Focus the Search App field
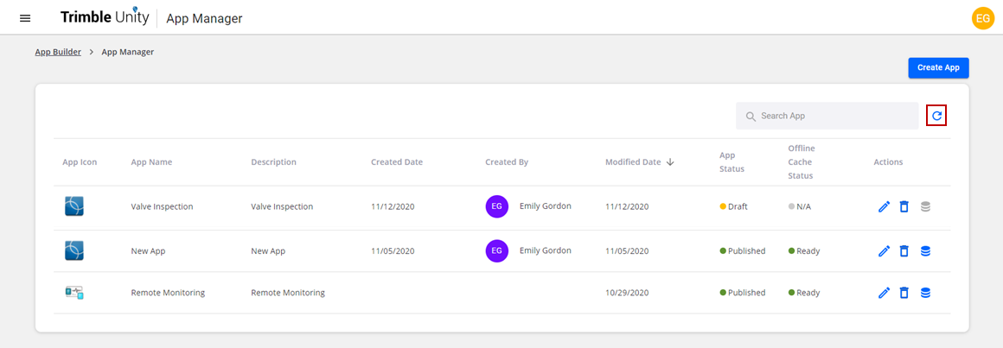This screenshot has width=1003, height=348. (x=827, y=117)
